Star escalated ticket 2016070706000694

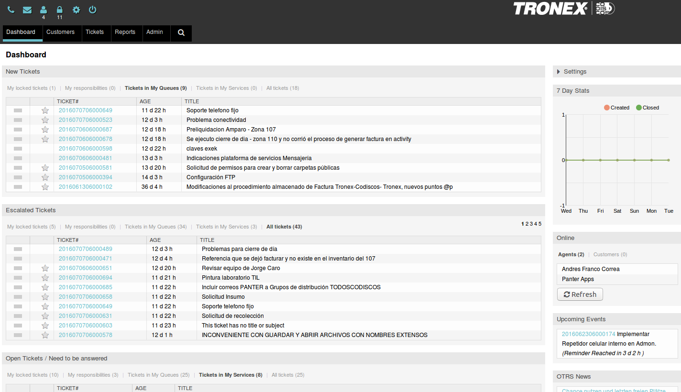[45, 278]
